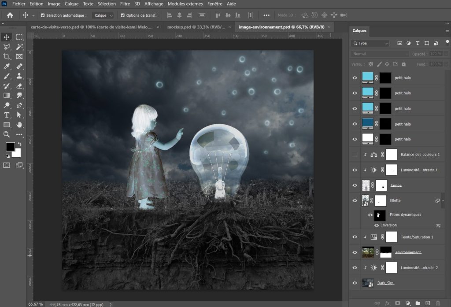Select the Rectangular Marquee tool

click(x=19, y=37)
